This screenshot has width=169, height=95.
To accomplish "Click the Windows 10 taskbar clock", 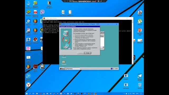I will [x=137, y=94].
